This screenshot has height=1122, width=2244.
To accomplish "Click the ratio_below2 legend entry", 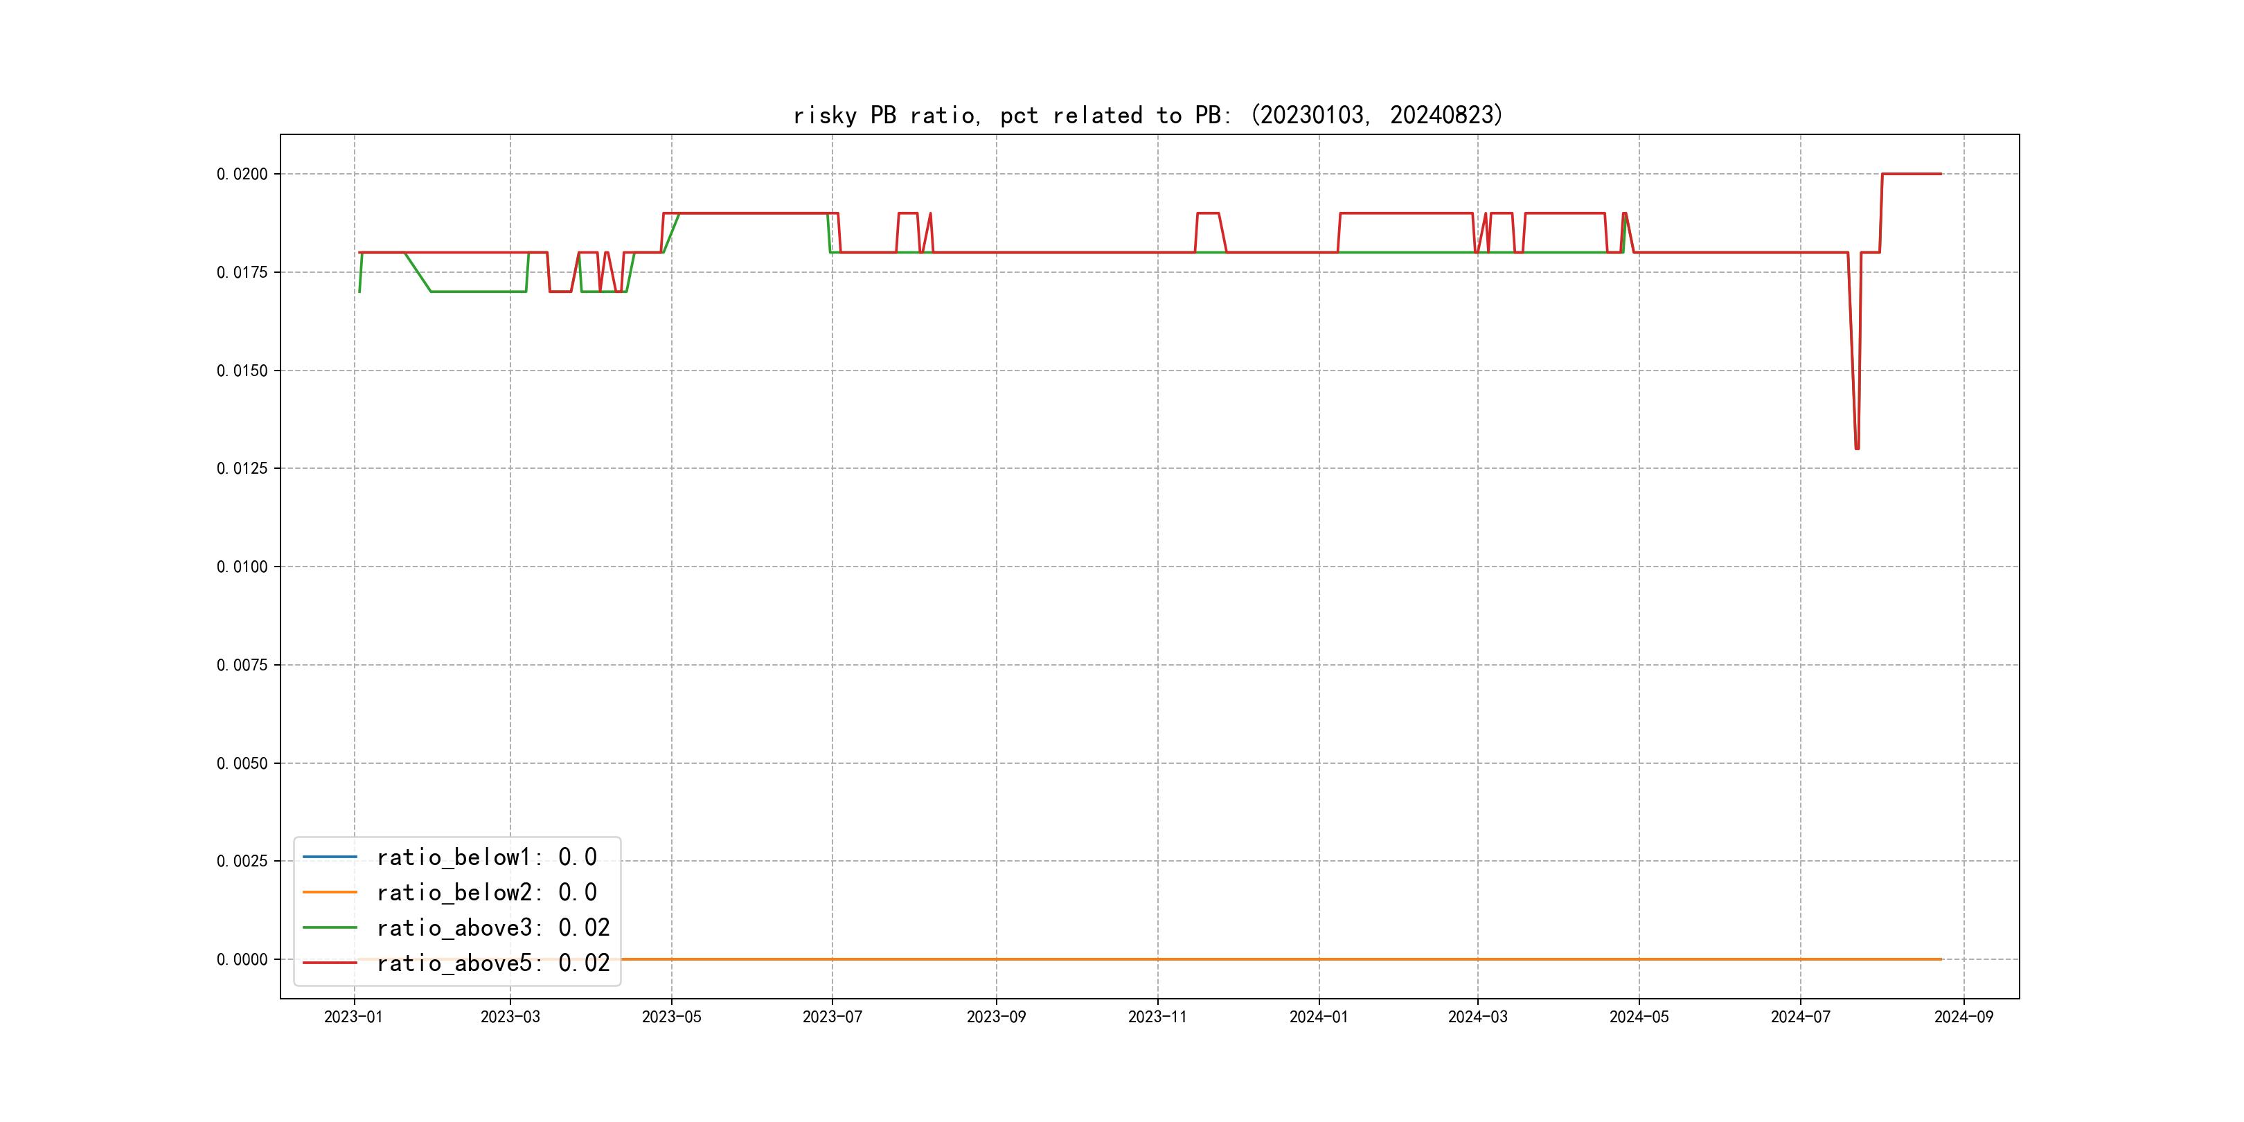I will click(x=486, y=892).
